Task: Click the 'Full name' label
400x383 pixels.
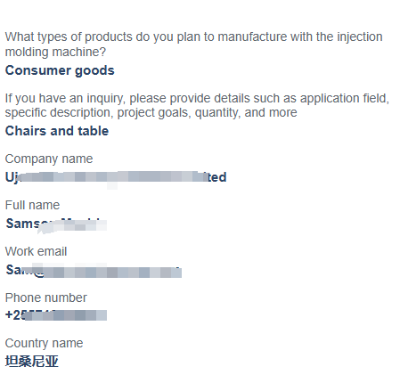Action: (32, 205)
